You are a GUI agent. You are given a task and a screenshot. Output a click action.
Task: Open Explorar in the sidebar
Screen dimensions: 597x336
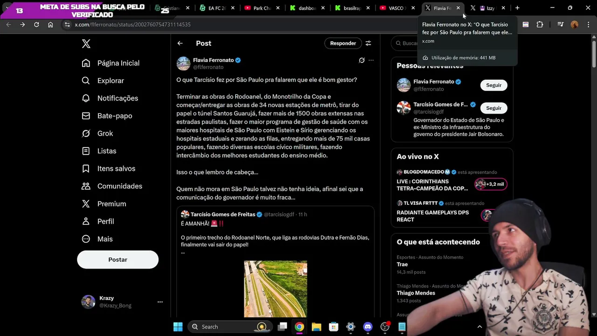[x=103, y=81]
